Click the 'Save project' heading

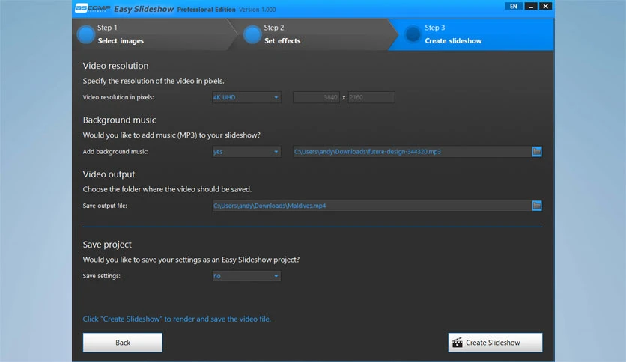click(x=107, y=245)
